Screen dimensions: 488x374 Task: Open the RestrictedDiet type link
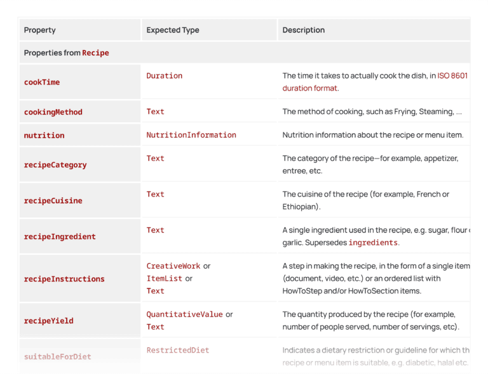point(178,350)
